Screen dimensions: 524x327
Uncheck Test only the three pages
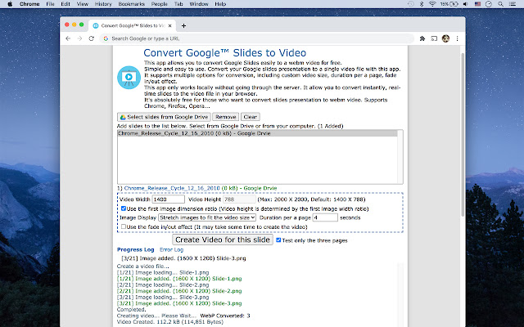(279, 240)
